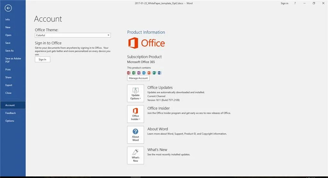The width and height of the screenshot is (328, 178).
Task: Click the 'Learn more about Word' description
Action: (187, 134)
